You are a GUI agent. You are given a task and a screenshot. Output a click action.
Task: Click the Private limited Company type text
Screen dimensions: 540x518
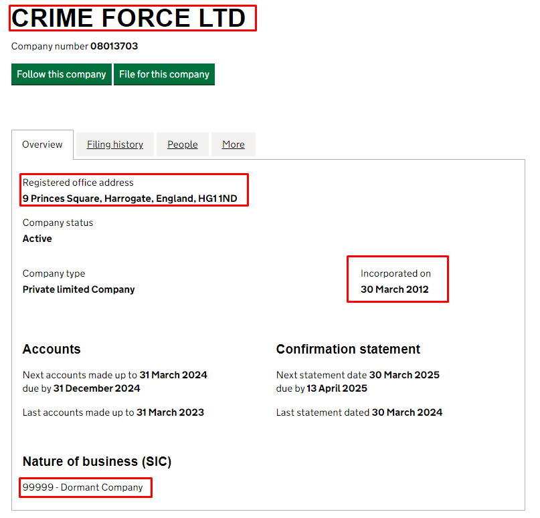click(x=79, y=289)
